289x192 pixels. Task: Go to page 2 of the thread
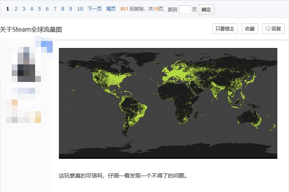click(16, 9)
